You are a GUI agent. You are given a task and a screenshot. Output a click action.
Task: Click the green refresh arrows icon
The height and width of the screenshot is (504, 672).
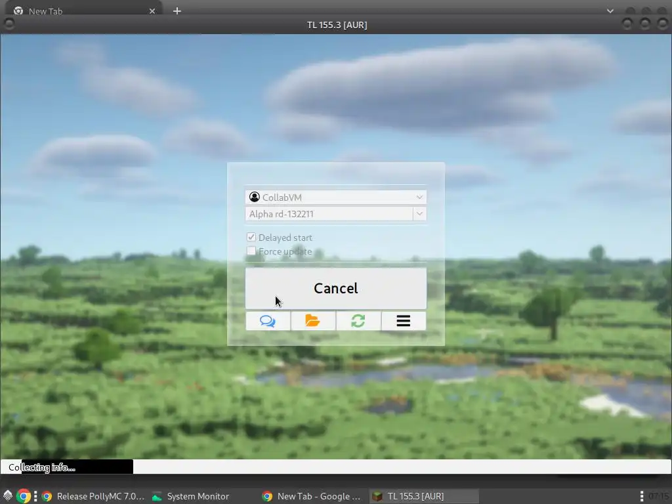(x=358, y=320)
